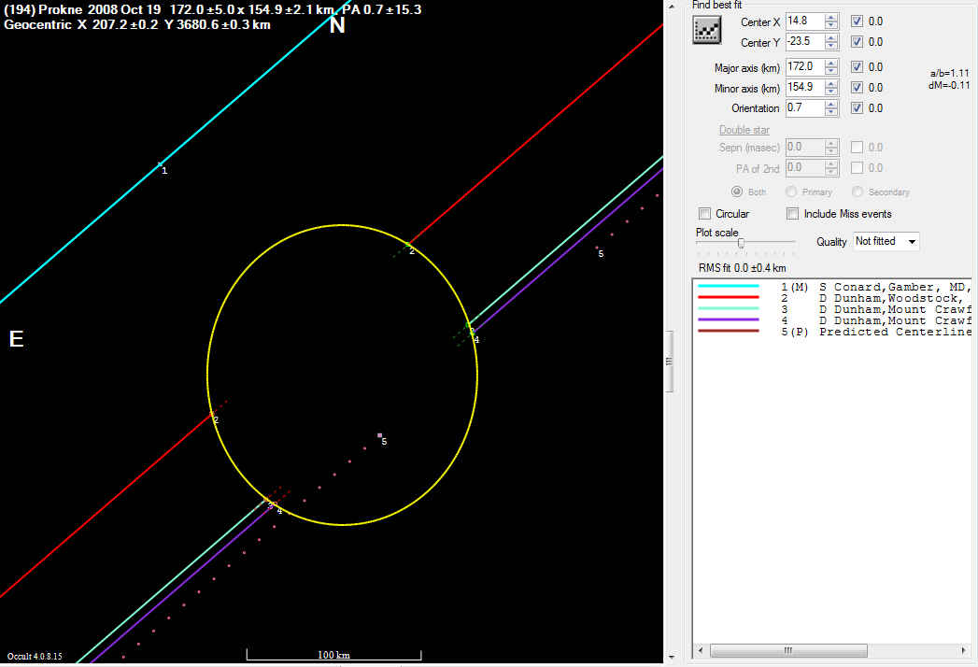This screenshot has height=667, width=978.
Task: Click the Find best fit chart icon
Action: 707,30
